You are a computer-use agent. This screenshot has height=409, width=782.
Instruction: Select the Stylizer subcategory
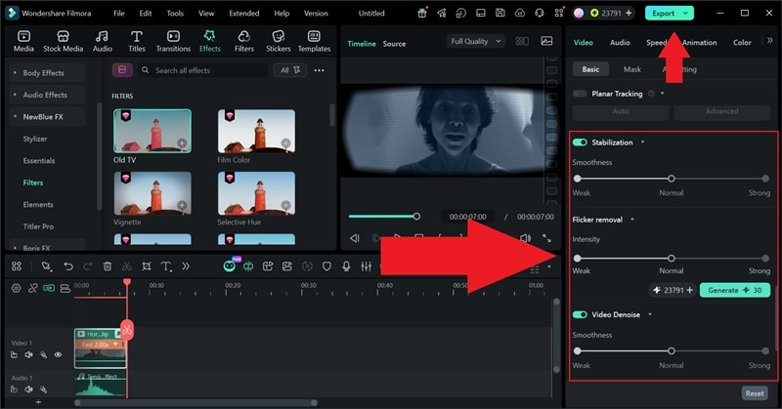(35, 139)
